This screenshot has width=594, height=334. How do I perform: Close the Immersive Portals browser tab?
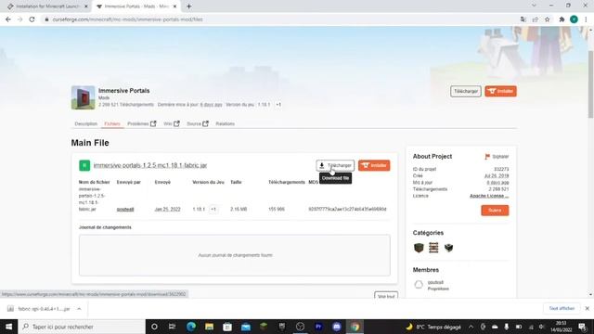point(174,6)
